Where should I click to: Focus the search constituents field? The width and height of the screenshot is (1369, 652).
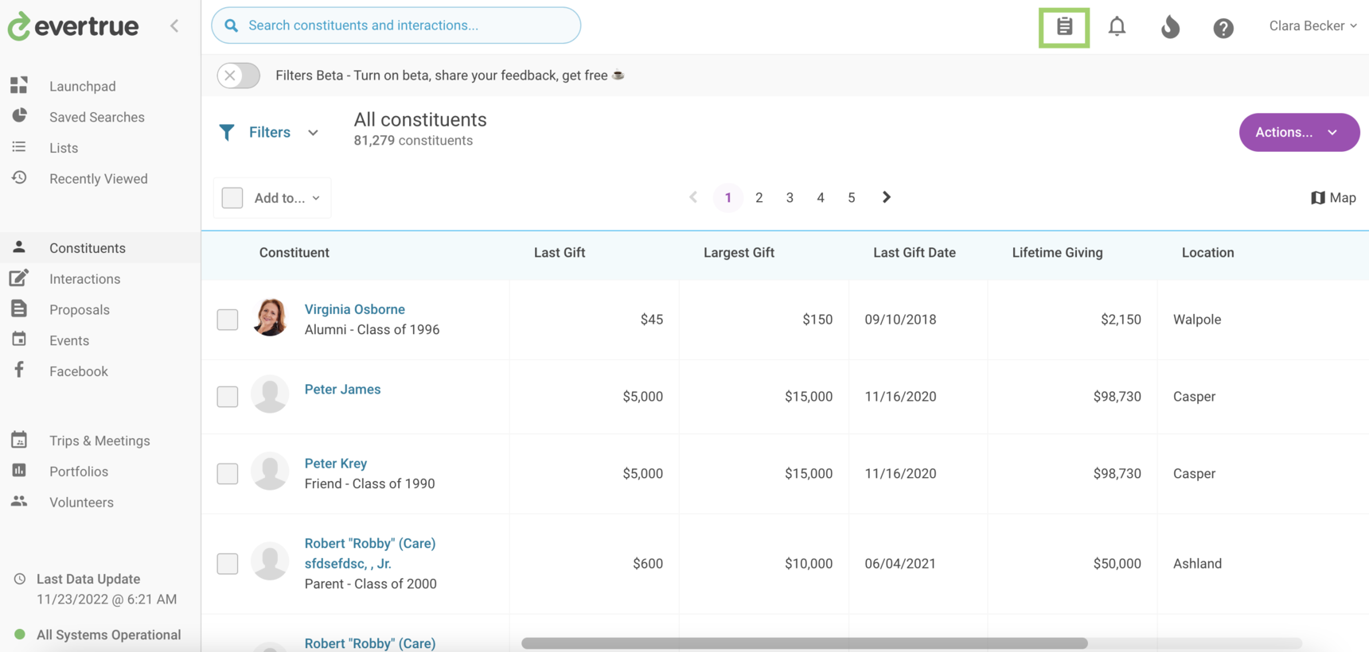[x=396, y=25]
